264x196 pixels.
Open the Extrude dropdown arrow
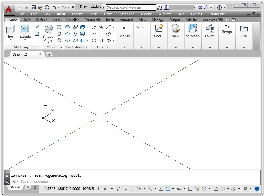[25, 40]
